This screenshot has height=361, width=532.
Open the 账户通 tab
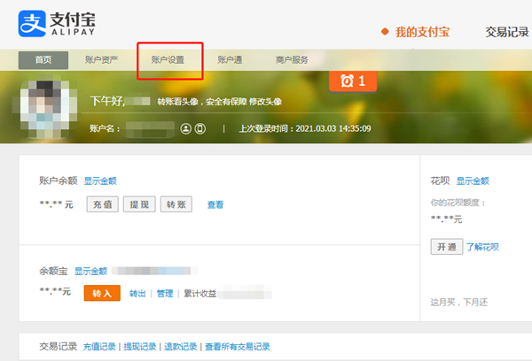point(230,60)
